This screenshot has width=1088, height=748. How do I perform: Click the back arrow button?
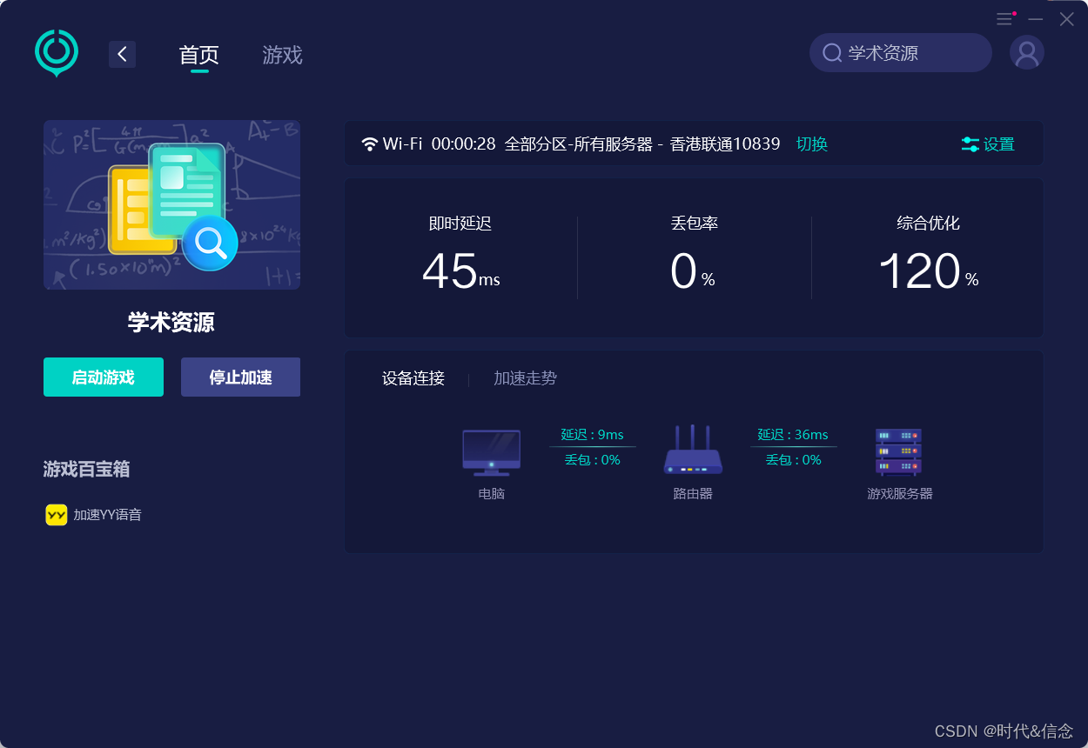tap(122, 54)
